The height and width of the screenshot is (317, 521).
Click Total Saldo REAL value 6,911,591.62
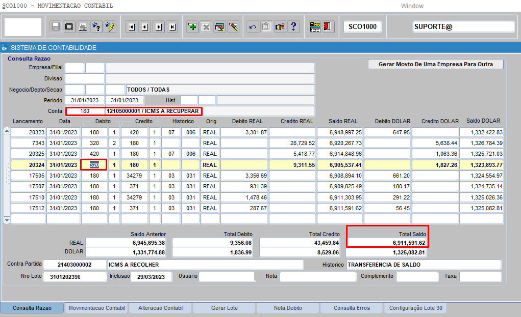coord(386,243)
